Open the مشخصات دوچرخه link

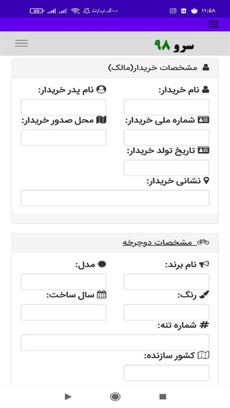(x=158, y=243)
